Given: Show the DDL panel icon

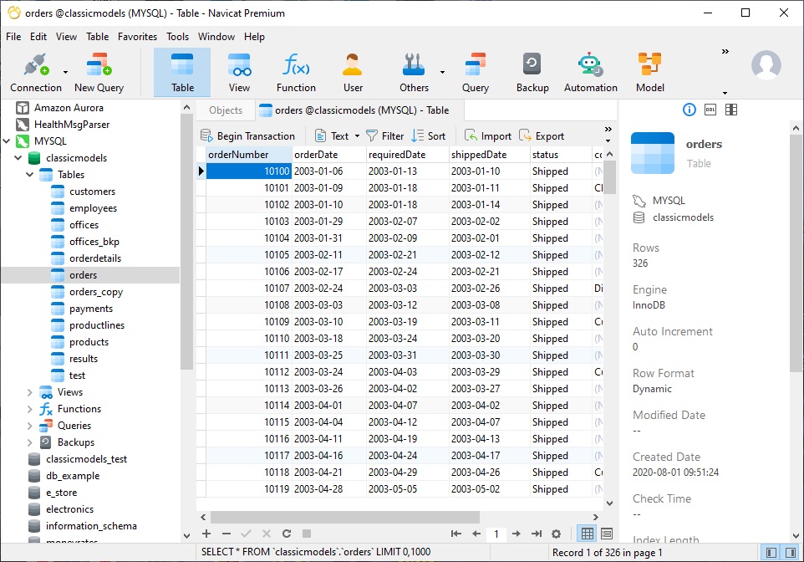Looking at the screenshot, I should (710, 110).
